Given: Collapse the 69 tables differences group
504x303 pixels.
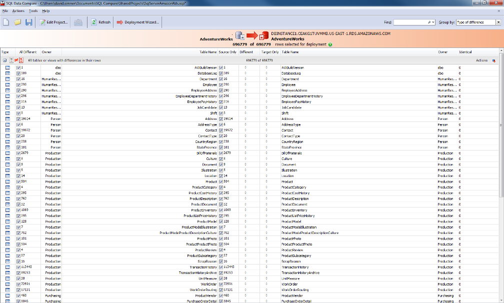Looking at the screenshot, I should click(x=5, y=60).
